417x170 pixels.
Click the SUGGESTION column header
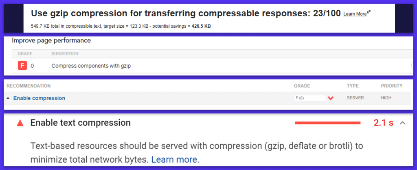65,53
